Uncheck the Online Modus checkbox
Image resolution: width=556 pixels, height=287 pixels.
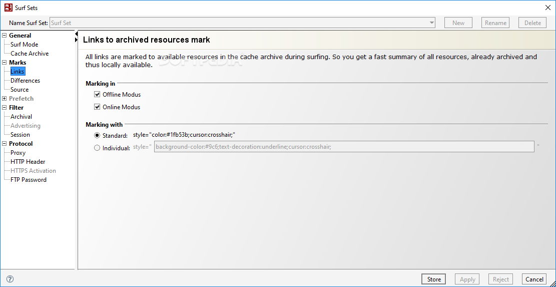[97, 107]
